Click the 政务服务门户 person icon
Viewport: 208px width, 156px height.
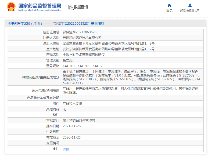tap(190, 5)
